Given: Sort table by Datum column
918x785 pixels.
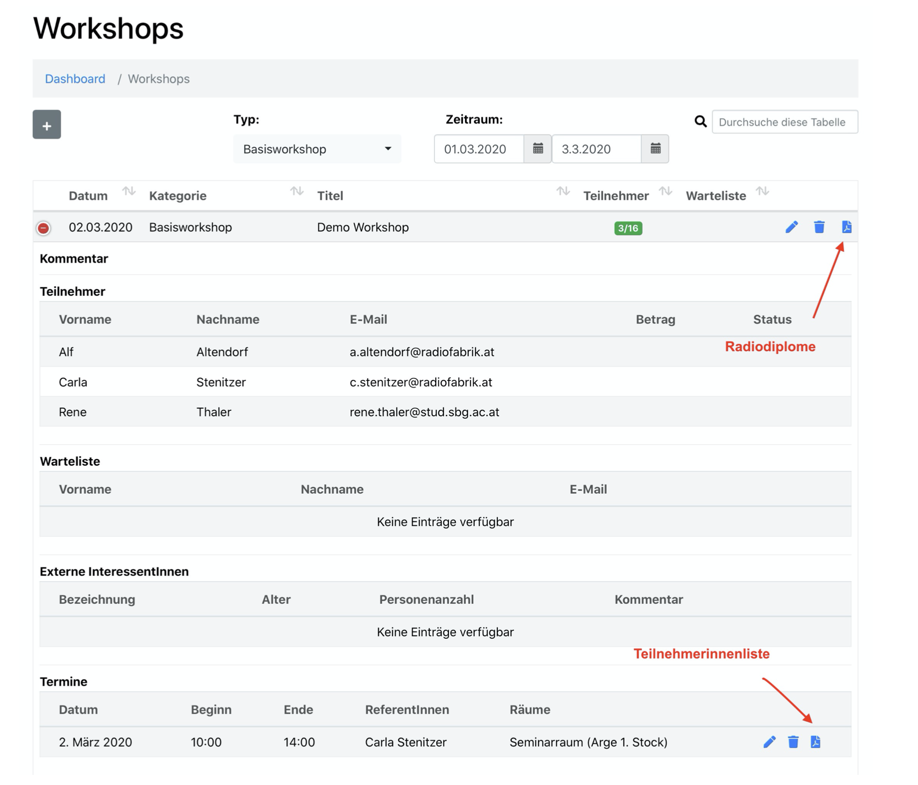Looking at the screenshot, I should [129, 191].
